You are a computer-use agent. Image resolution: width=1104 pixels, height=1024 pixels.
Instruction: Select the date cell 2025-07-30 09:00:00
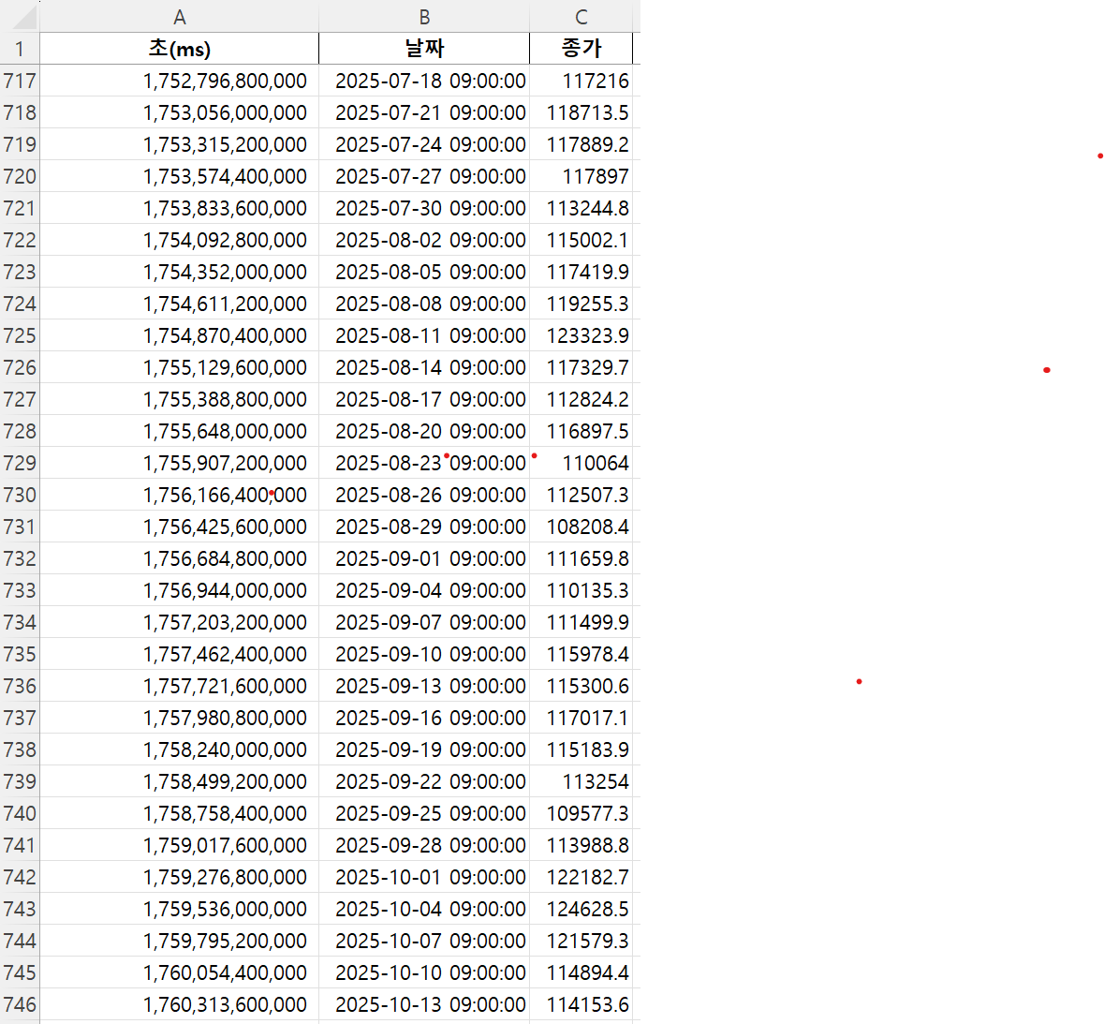point(430,208)
